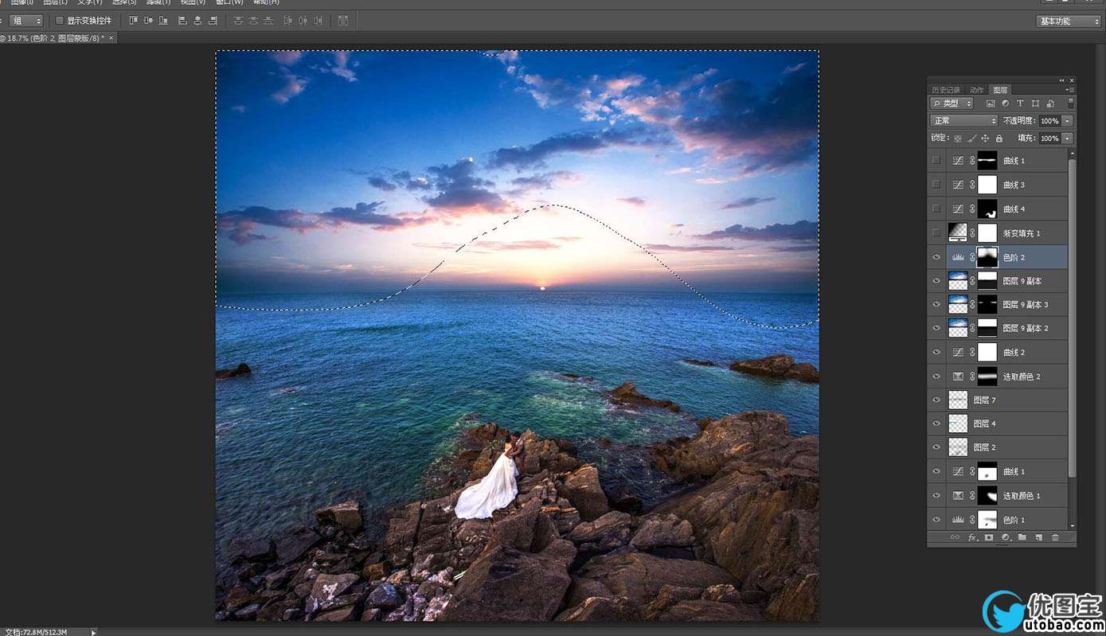Screen dimensions: 1106x636
Task: Open the 不透明度 slider arrow
Action: (x=1067, y=121)
